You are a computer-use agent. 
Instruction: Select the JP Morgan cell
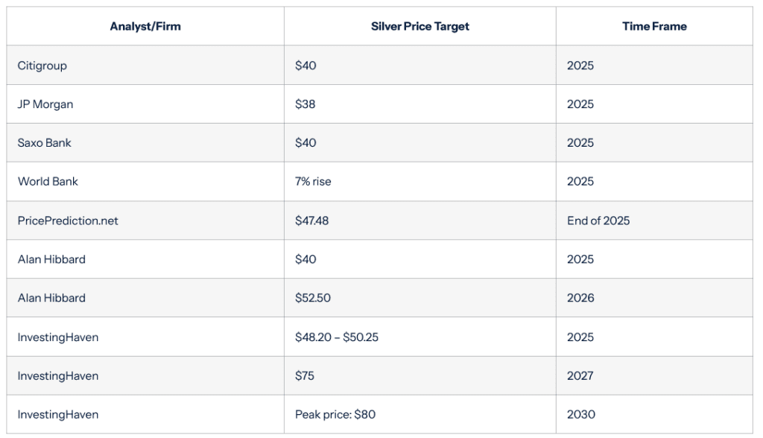click(45, 104)
